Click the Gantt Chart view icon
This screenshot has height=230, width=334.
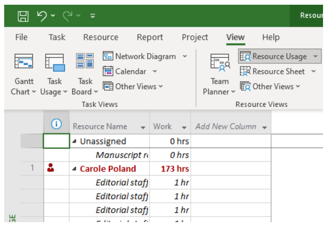tap(24, 61)
